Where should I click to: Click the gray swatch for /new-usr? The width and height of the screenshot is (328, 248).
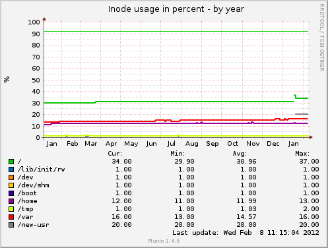click(x=11, y=225)
